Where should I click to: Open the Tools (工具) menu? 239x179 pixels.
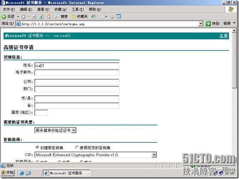pyautogui.click(x=78, y=9)
